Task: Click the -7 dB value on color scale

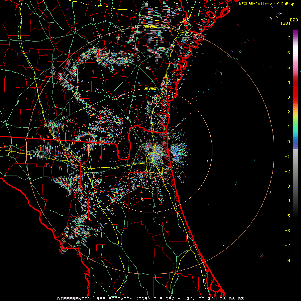Action: coord(287,245)
